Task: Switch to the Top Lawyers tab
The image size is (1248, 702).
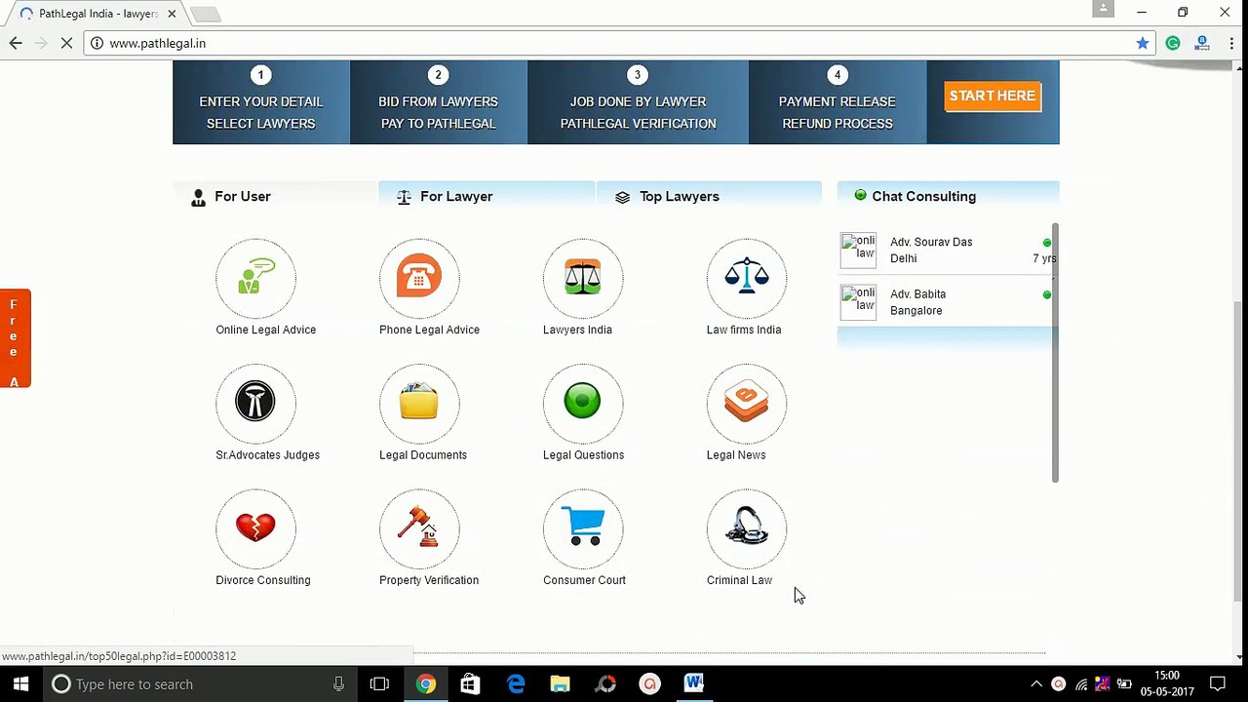Action: [709, 197]
